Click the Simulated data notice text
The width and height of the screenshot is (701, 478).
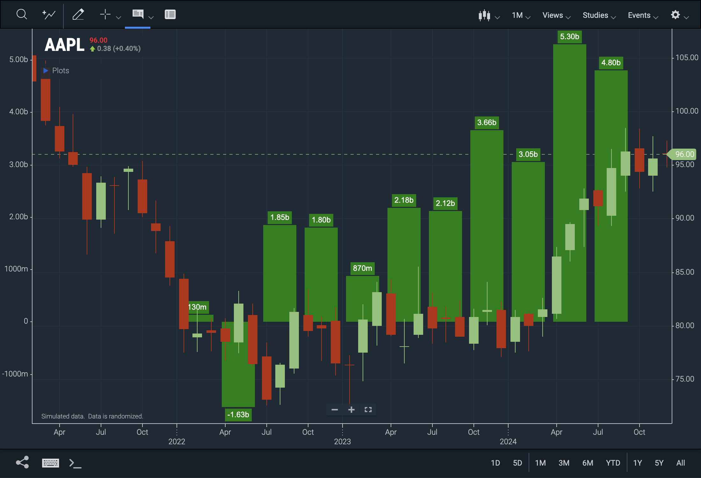click(x=92, y=416)
